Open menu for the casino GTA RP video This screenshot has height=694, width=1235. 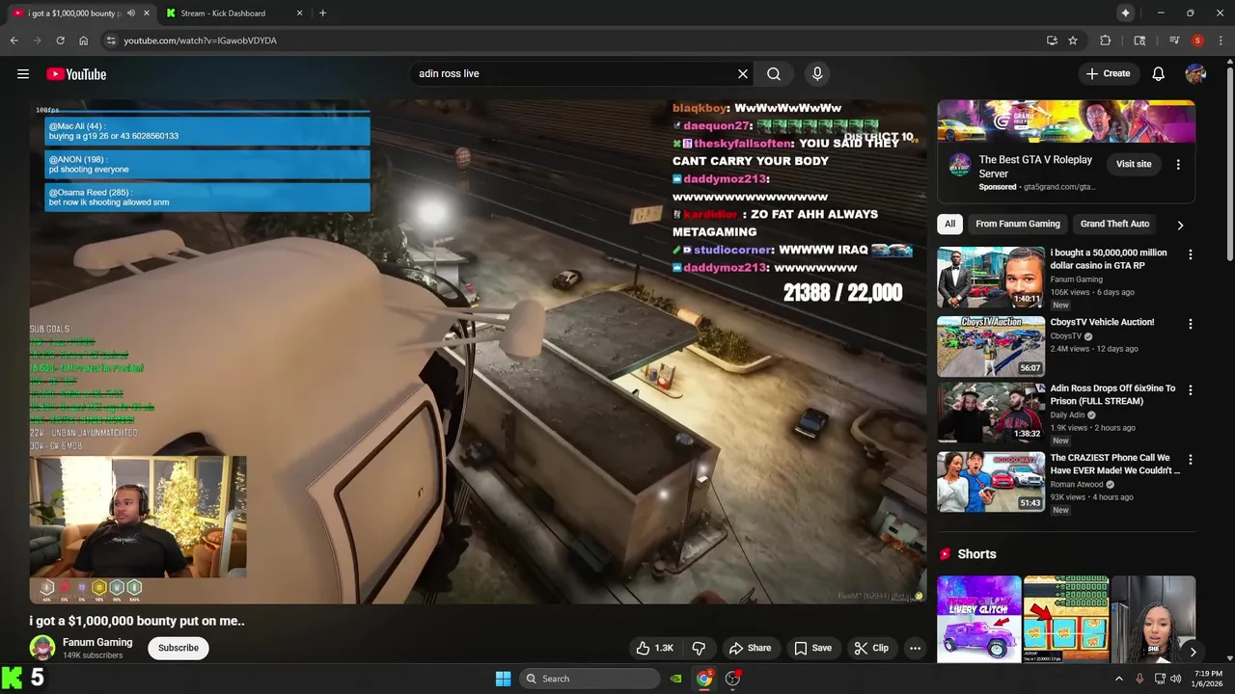tap(1190, 254)
